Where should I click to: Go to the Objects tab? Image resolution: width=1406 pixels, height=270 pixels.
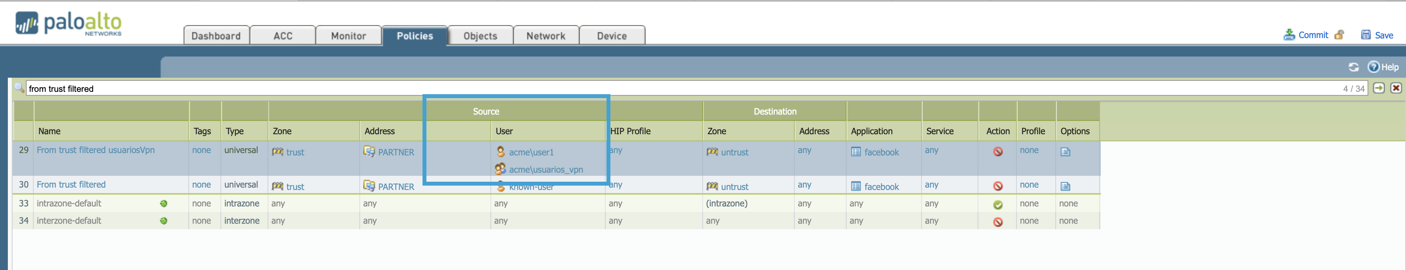click(480, 36)
